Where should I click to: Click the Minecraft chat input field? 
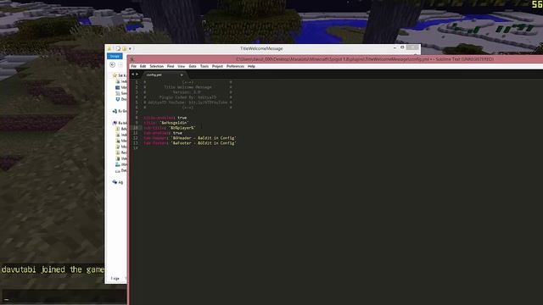64,297
